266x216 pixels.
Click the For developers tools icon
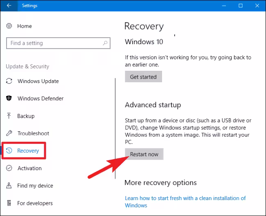tap(9, 203)
